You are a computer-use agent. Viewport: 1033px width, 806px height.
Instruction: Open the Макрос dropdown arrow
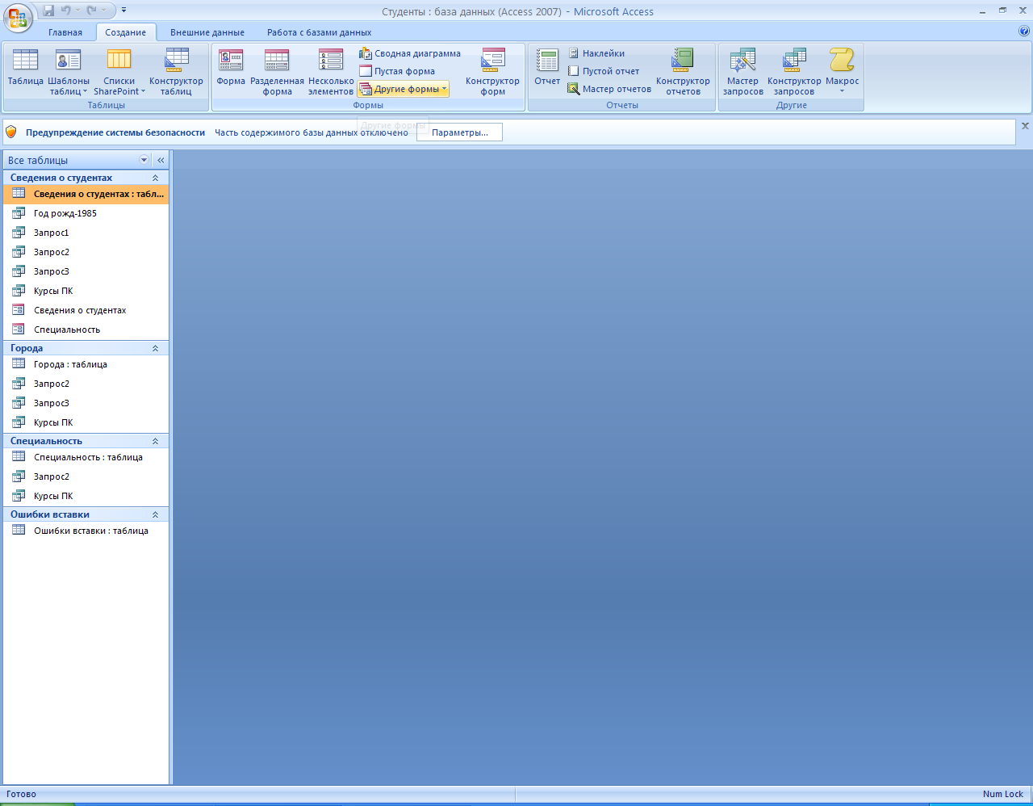842,90
